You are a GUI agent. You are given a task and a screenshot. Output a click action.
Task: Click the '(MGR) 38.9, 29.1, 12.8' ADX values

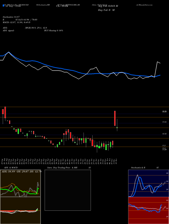[36, 28]
